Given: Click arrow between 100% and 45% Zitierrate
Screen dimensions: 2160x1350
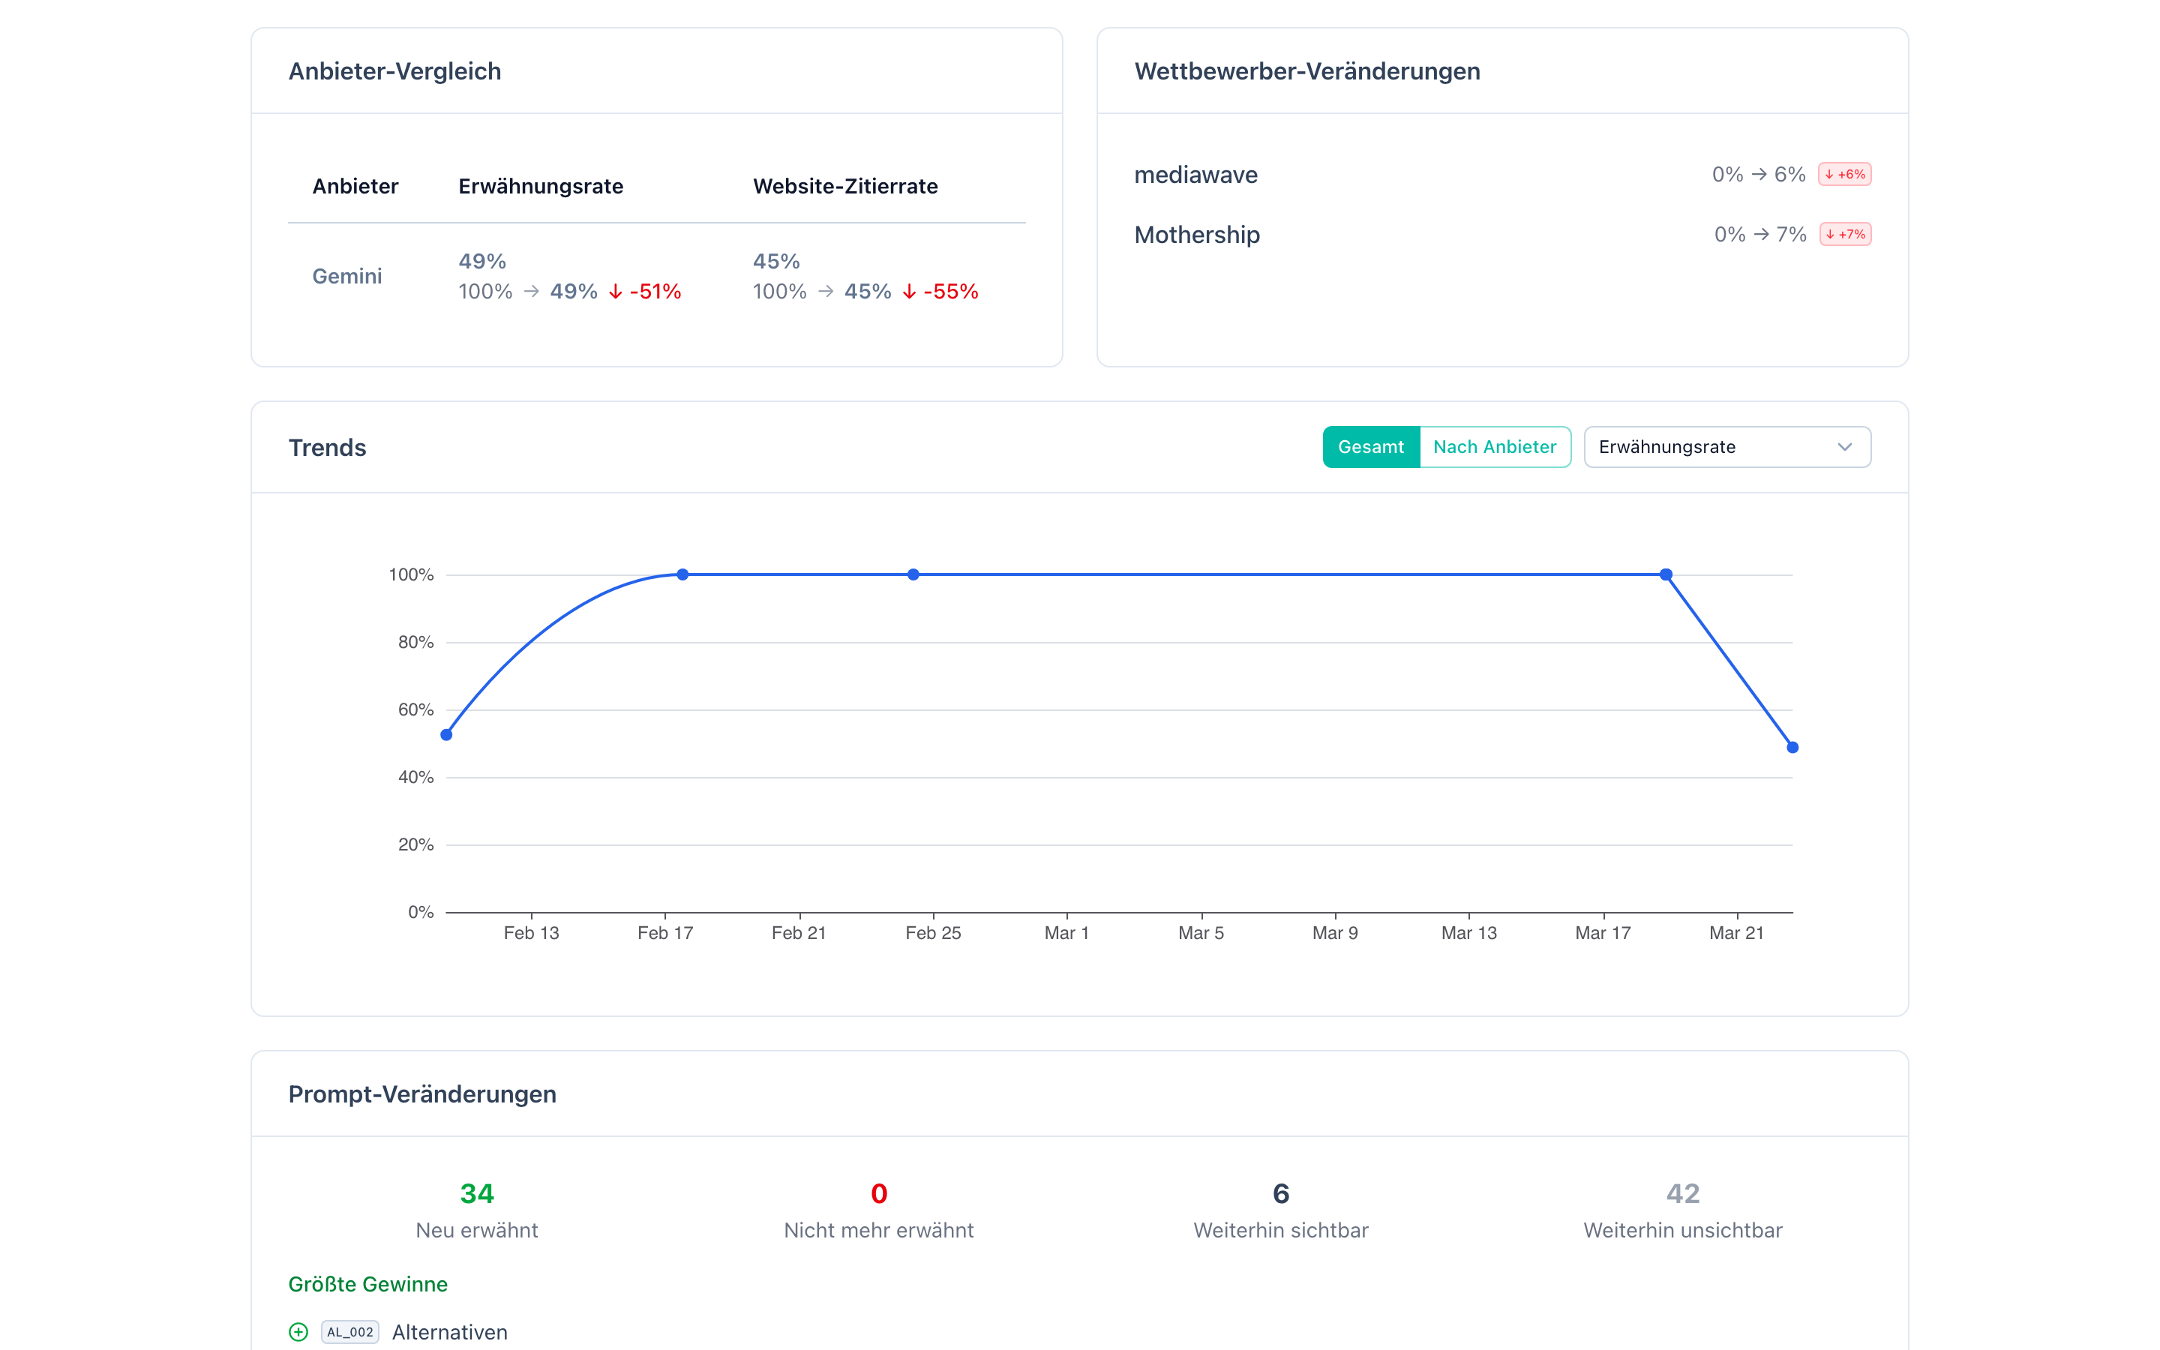Looking at the screenshot, I should (826, 292).
